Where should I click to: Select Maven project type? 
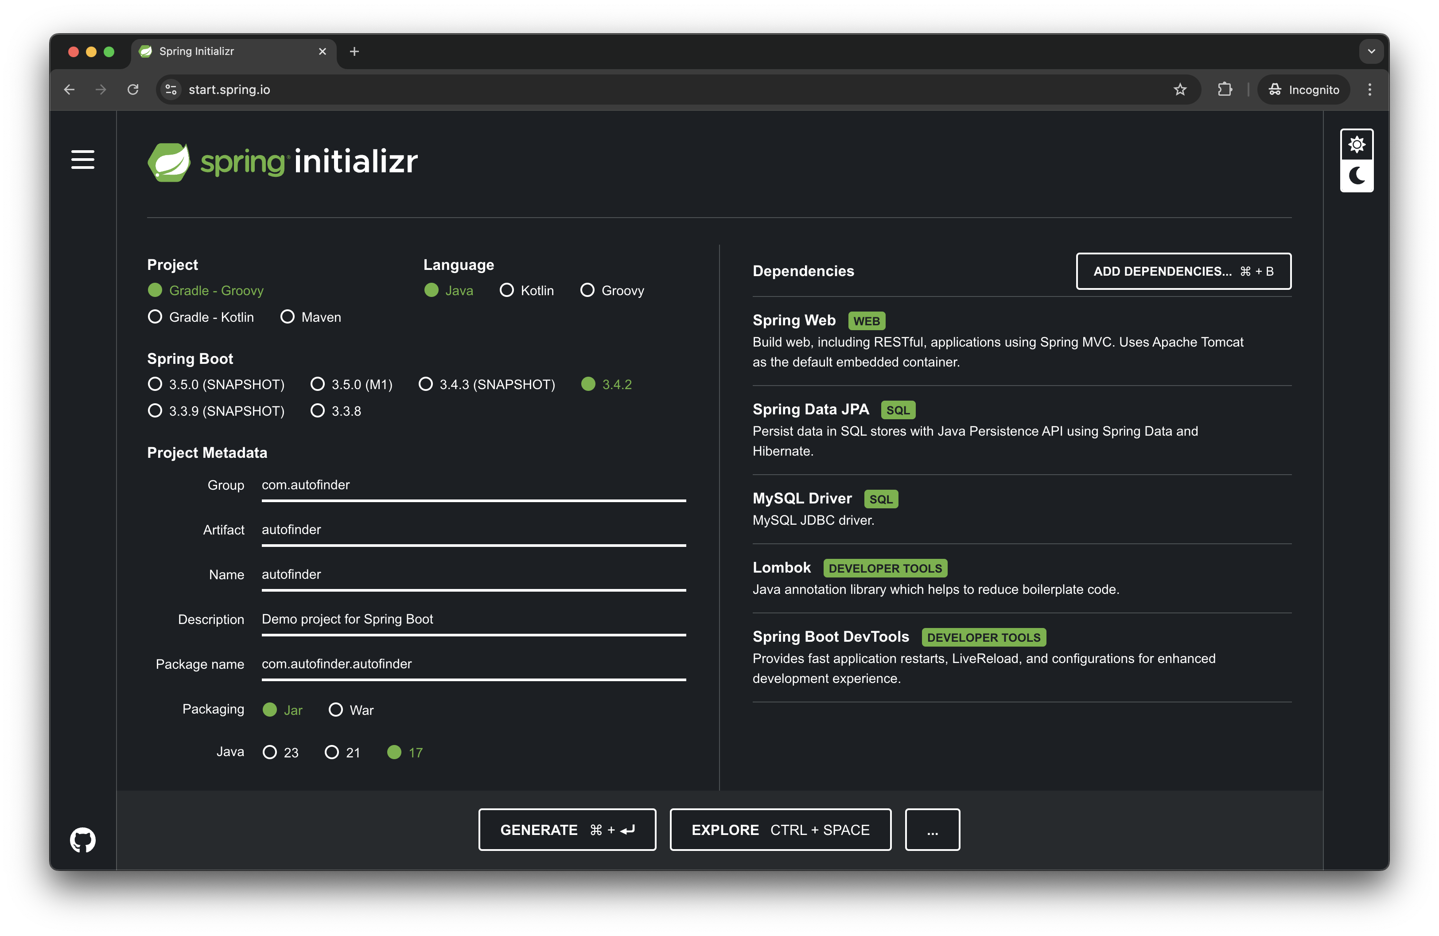coord(311,317)
